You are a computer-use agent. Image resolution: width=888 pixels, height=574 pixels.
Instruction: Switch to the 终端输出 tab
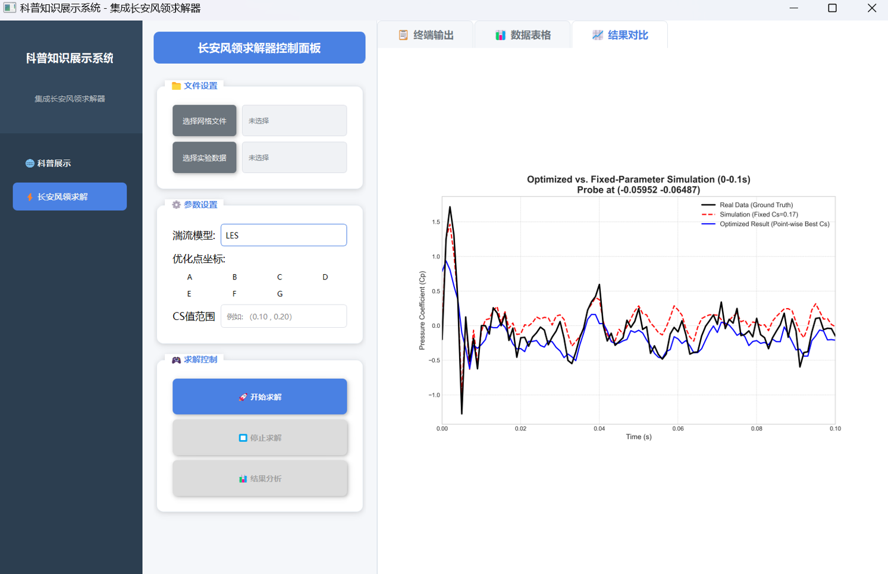(426, 35)
